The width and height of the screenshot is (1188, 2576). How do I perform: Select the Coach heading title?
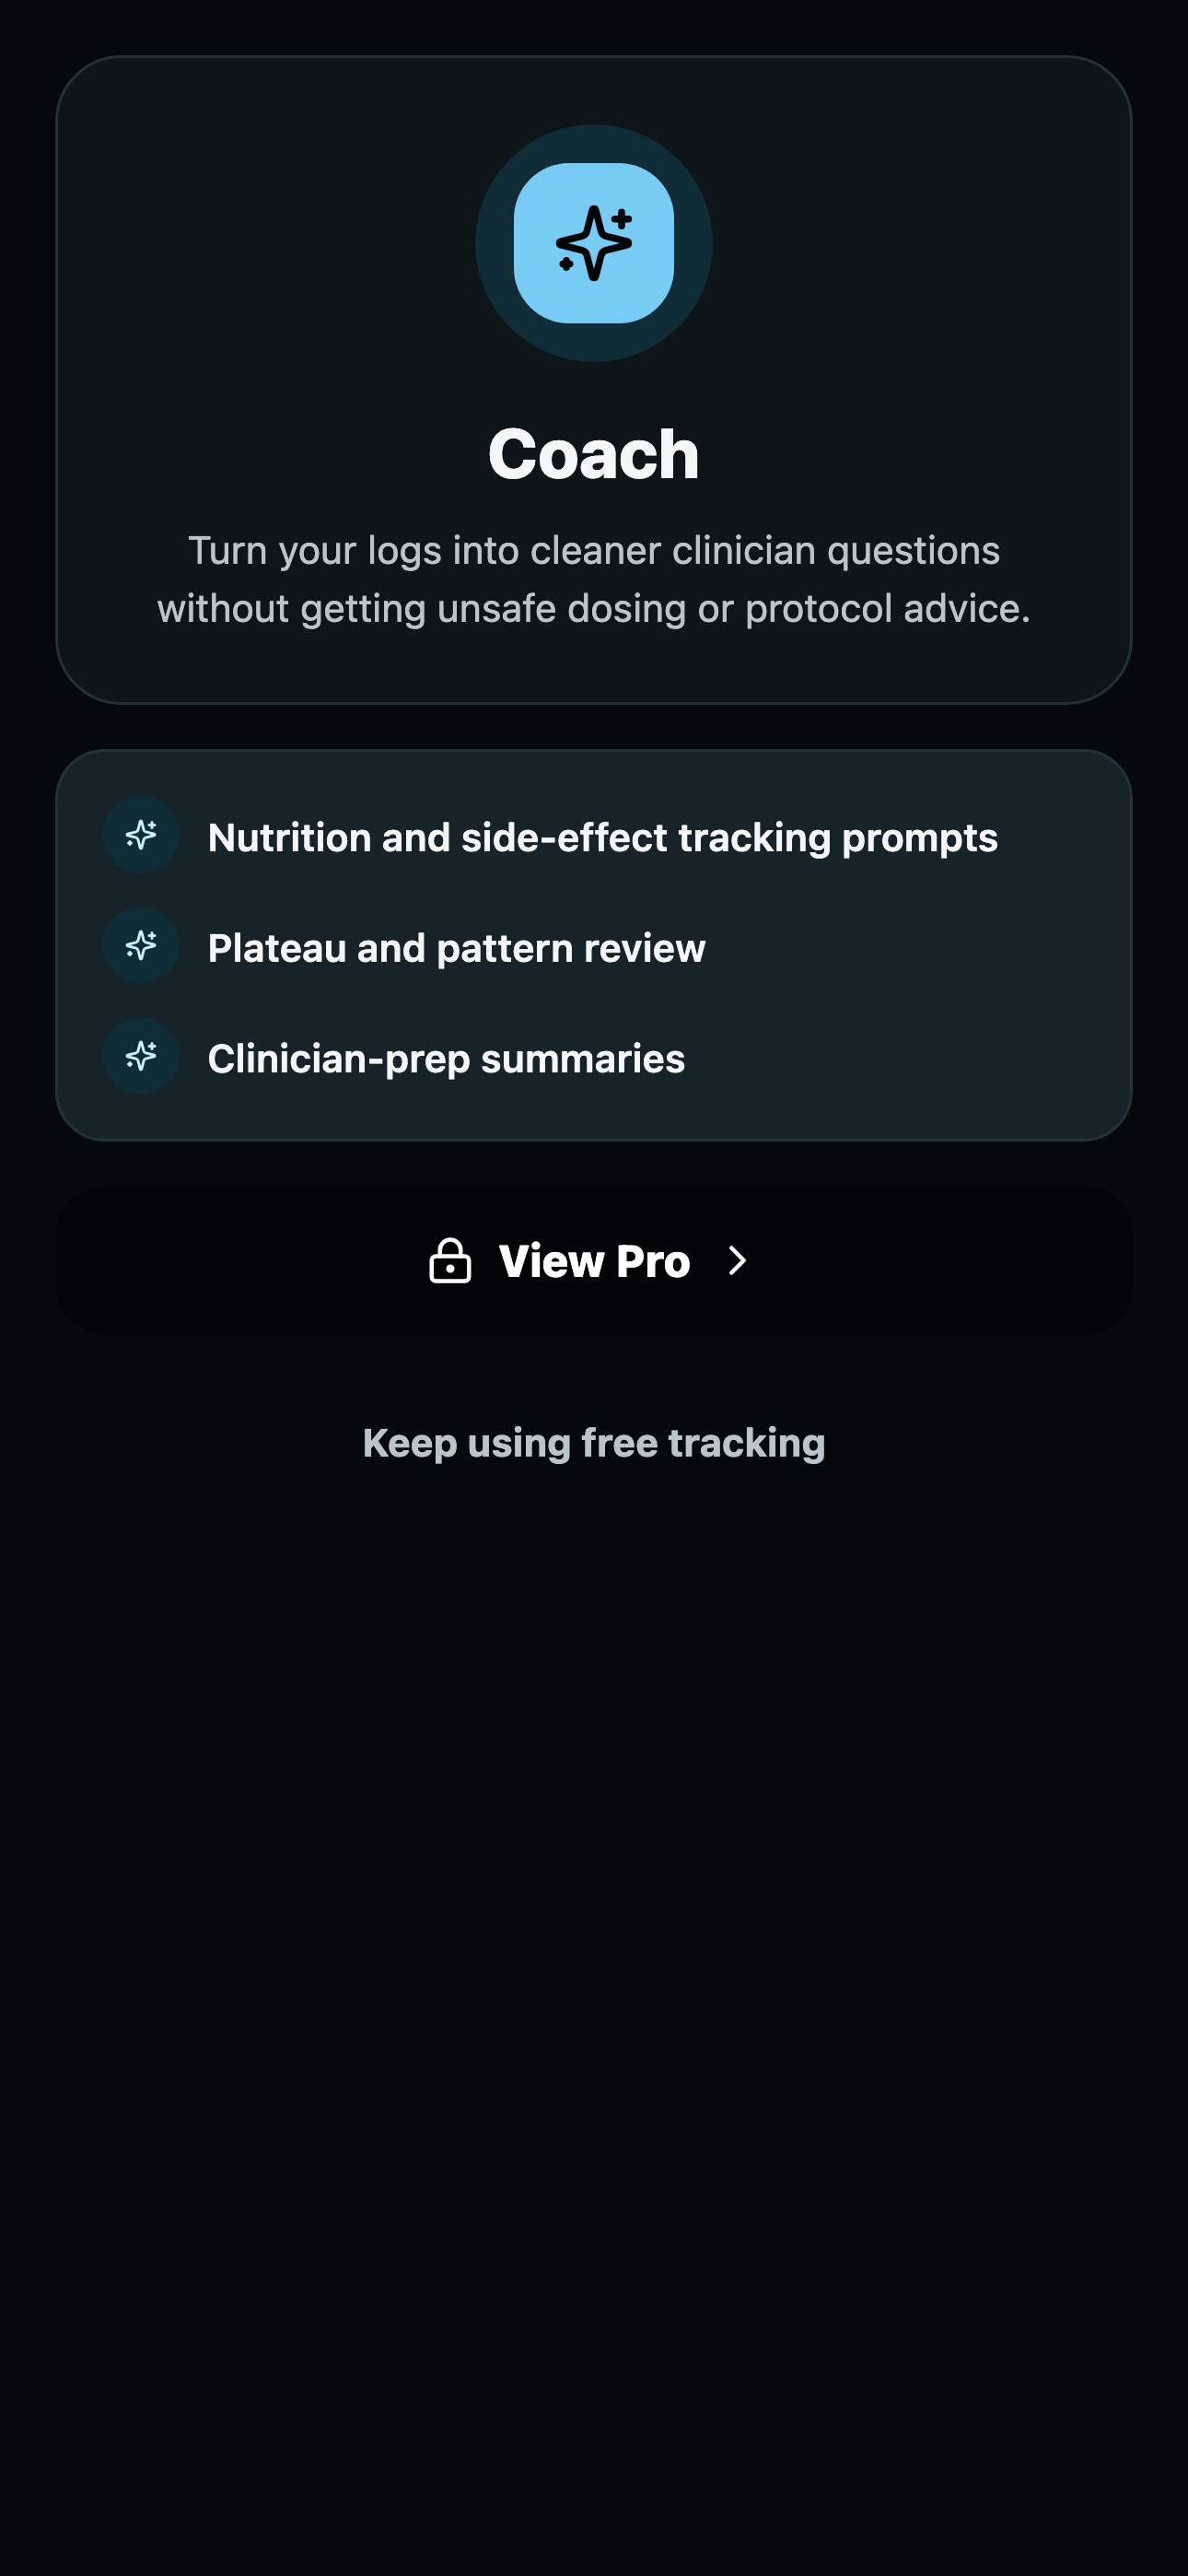[594, 454]
